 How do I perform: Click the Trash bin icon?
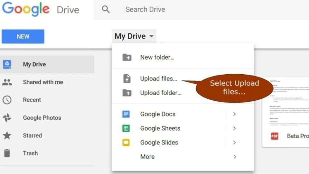pyautogui.click(x=7, y=153)
